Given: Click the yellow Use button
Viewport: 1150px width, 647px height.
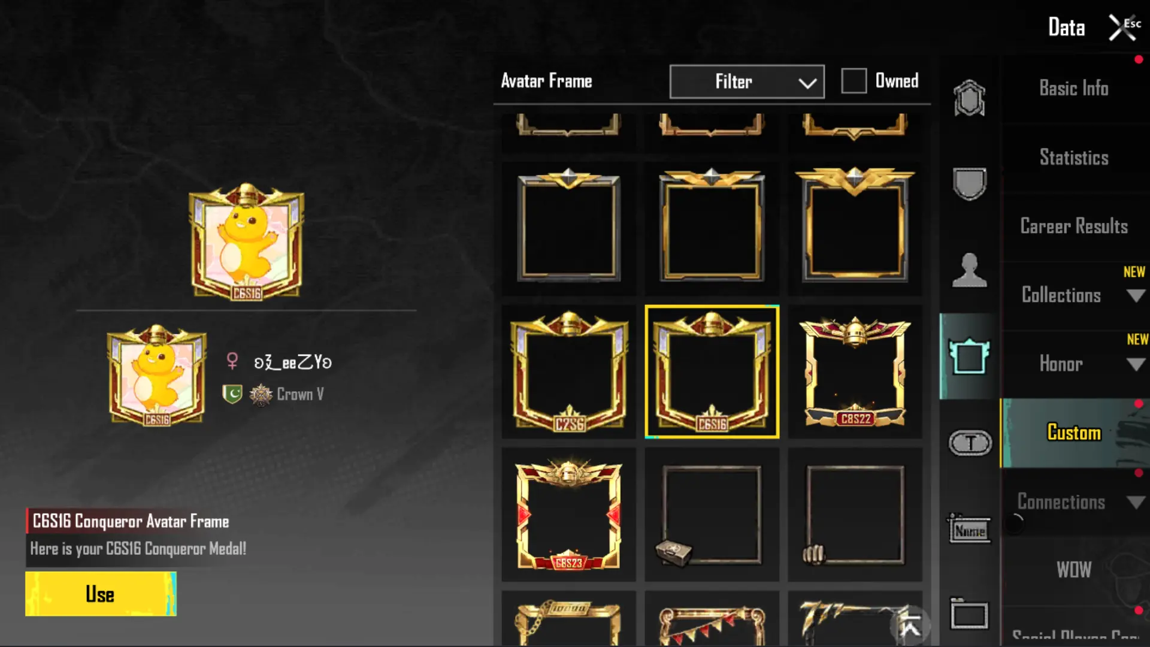Looking at the screenshot, I should point(101,594).
